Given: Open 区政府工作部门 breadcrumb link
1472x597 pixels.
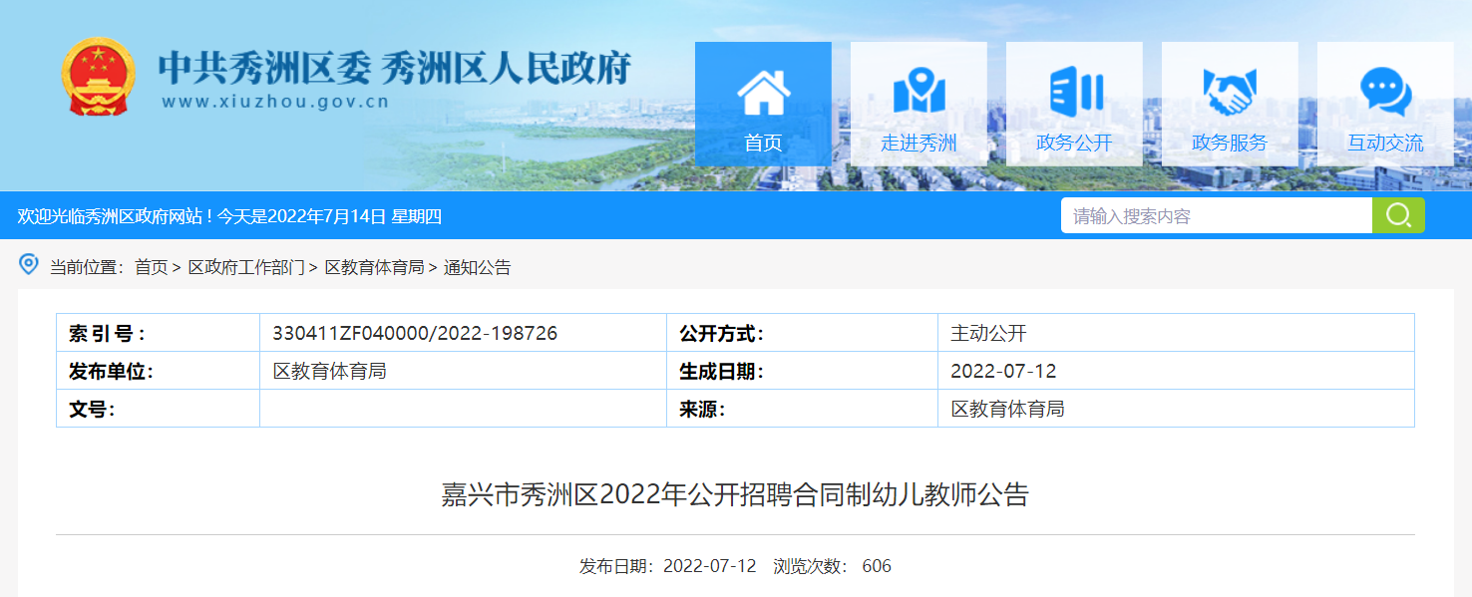Looking at the screenshot, I should [x=246, y=267].
